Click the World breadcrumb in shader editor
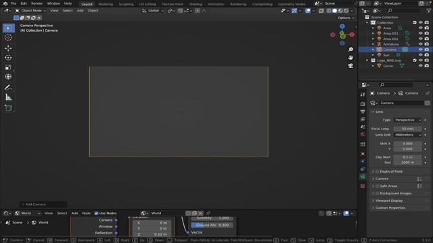Viewport: 433px width, 243px height. point(40,223)
